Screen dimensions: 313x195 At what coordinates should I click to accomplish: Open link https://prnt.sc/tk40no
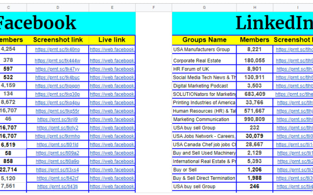click(58, 50)
